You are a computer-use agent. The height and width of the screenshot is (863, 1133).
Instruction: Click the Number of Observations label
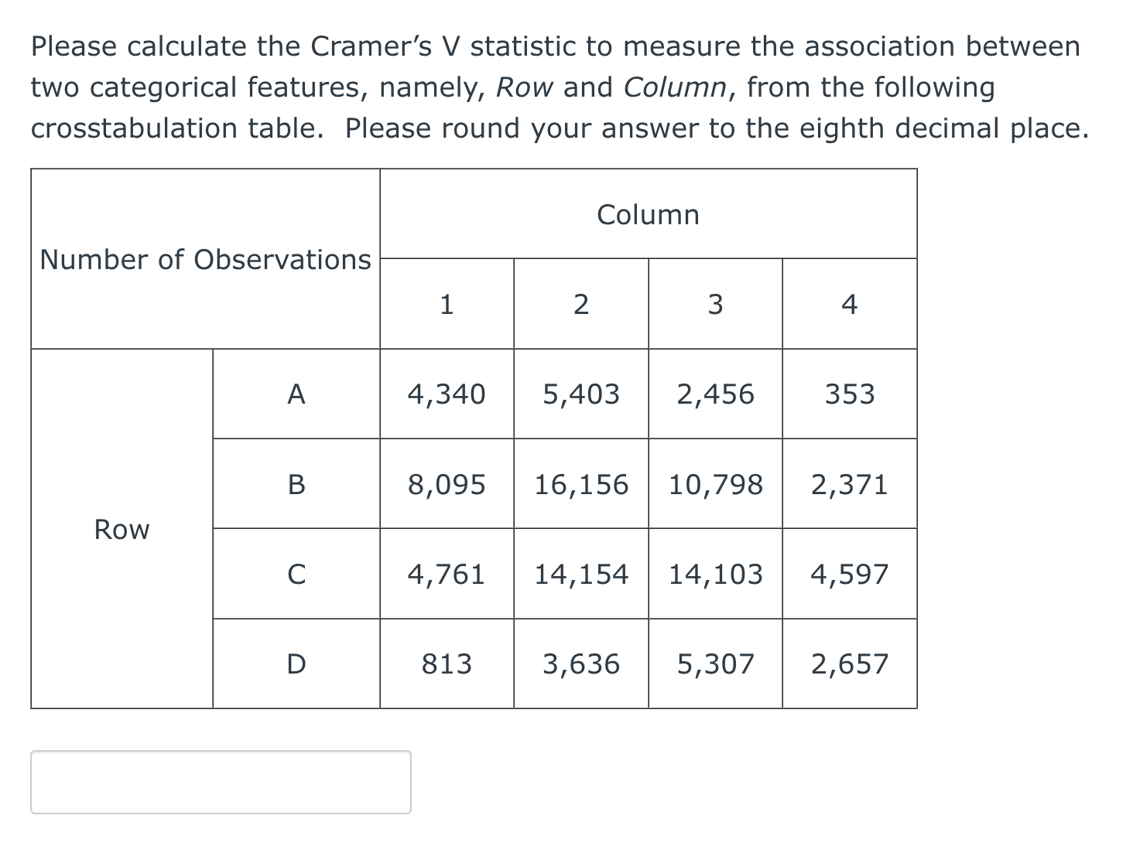(206, 260)
